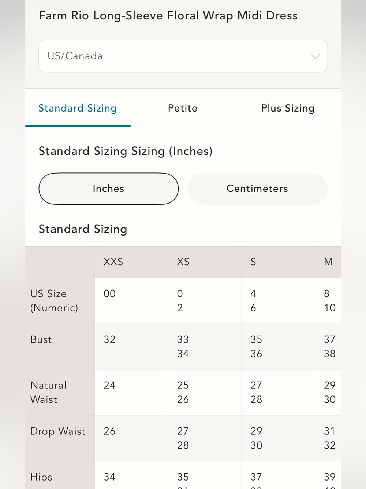Click the Standard Sizing Sizing (Inches) heading
The height and width of the screenshot is (489, 366).
[x=126, y=151]
